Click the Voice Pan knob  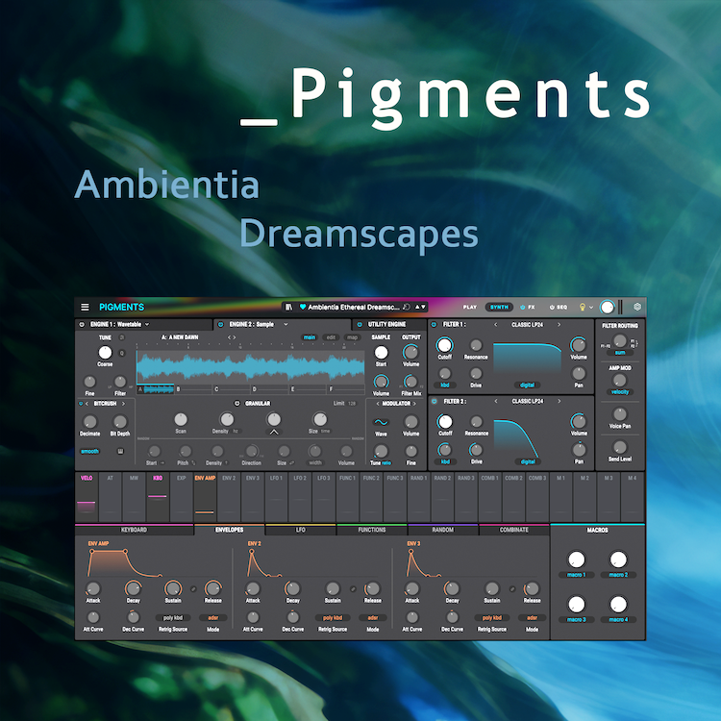pyautogui.click(x=620, y=414)
